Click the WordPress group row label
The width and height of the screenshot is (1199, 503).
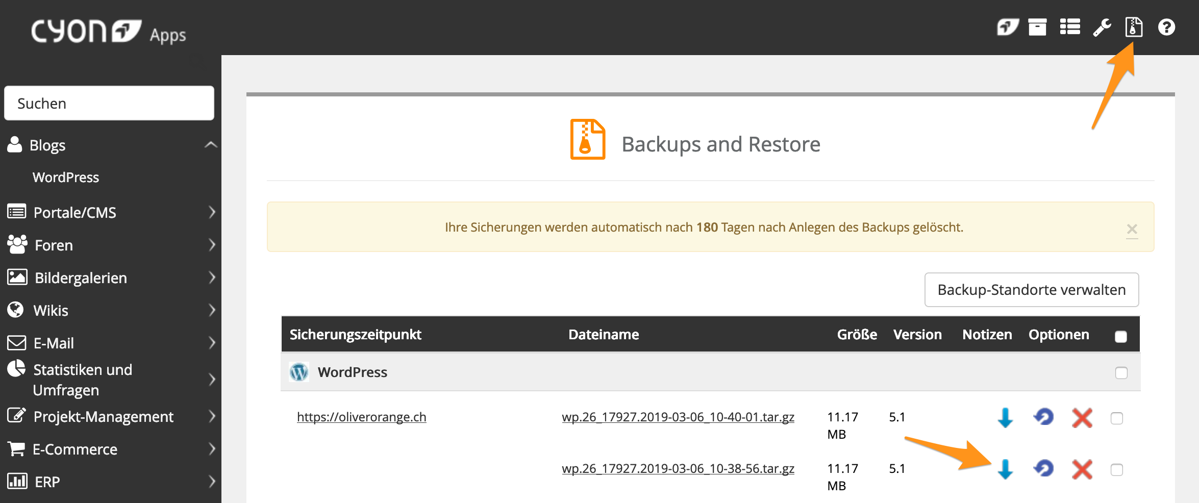[352, 372]
